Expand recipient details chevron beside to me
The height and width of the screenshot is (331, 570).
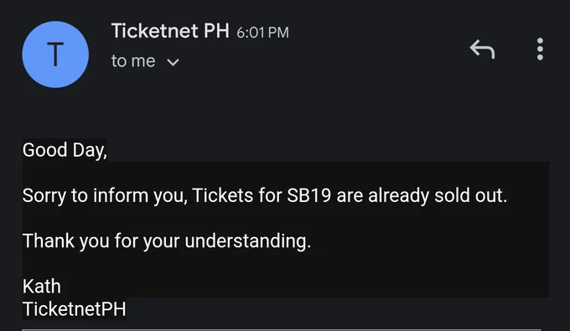(x=173, y=63)
